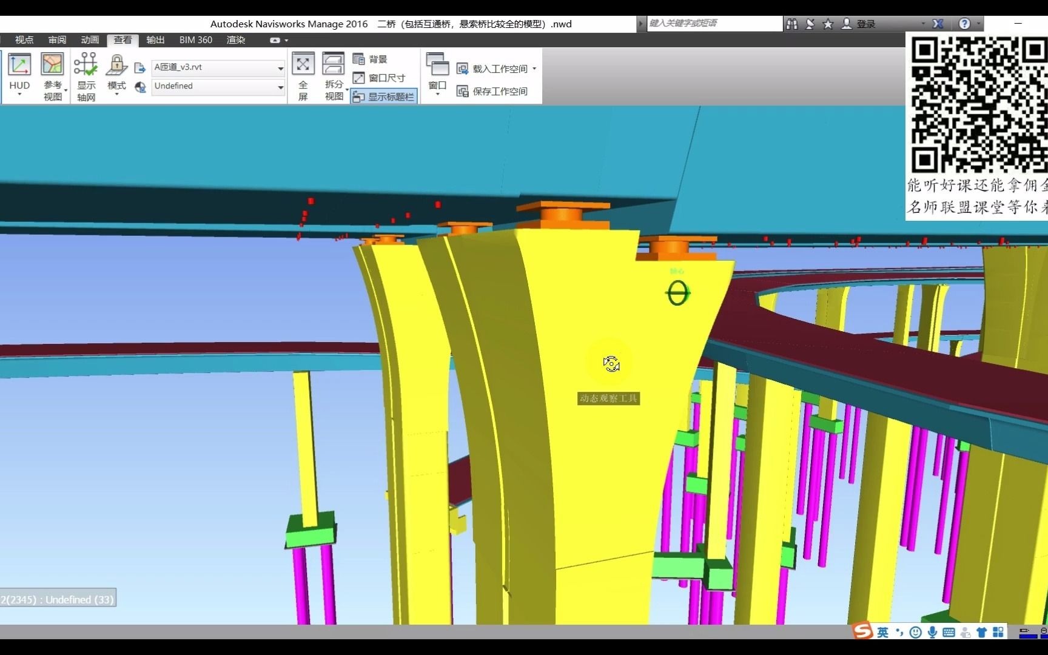Switch to the 渲染 render tab
This screenshot has height=655, width=1048.
coord(236,39)
